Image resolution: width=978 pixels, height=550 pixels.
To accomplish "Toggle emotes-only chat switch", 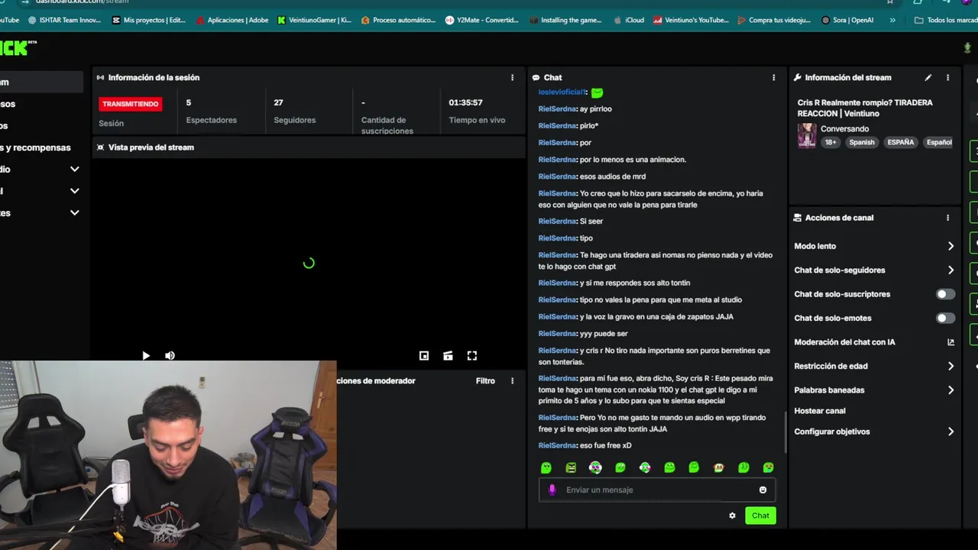I will click(945, 318).
